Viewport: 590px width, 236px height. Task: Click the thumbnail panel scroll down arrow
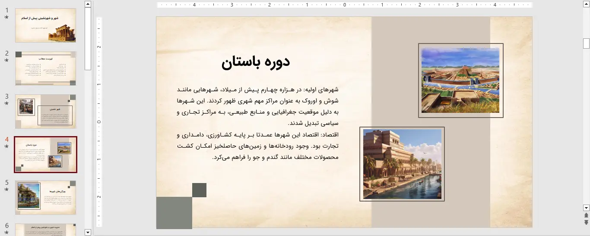88,233
